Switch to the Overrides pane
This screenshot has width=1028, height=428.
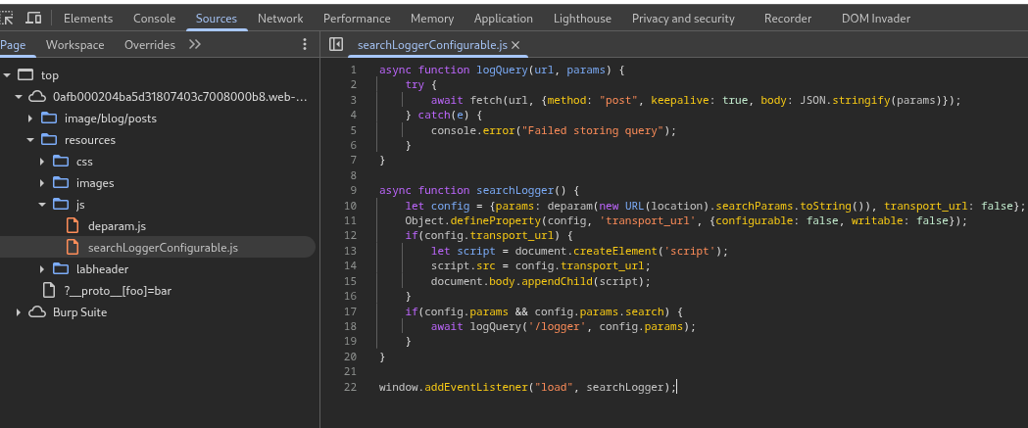[150, 45]
